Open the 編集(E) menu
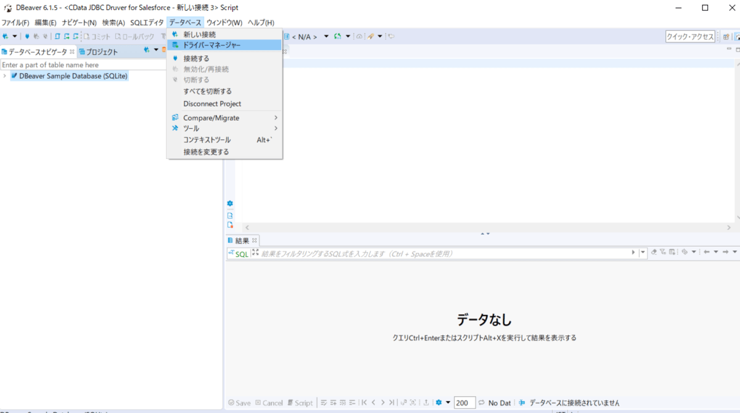Viewport: 740px width, 413px height. tap(46, 22)
